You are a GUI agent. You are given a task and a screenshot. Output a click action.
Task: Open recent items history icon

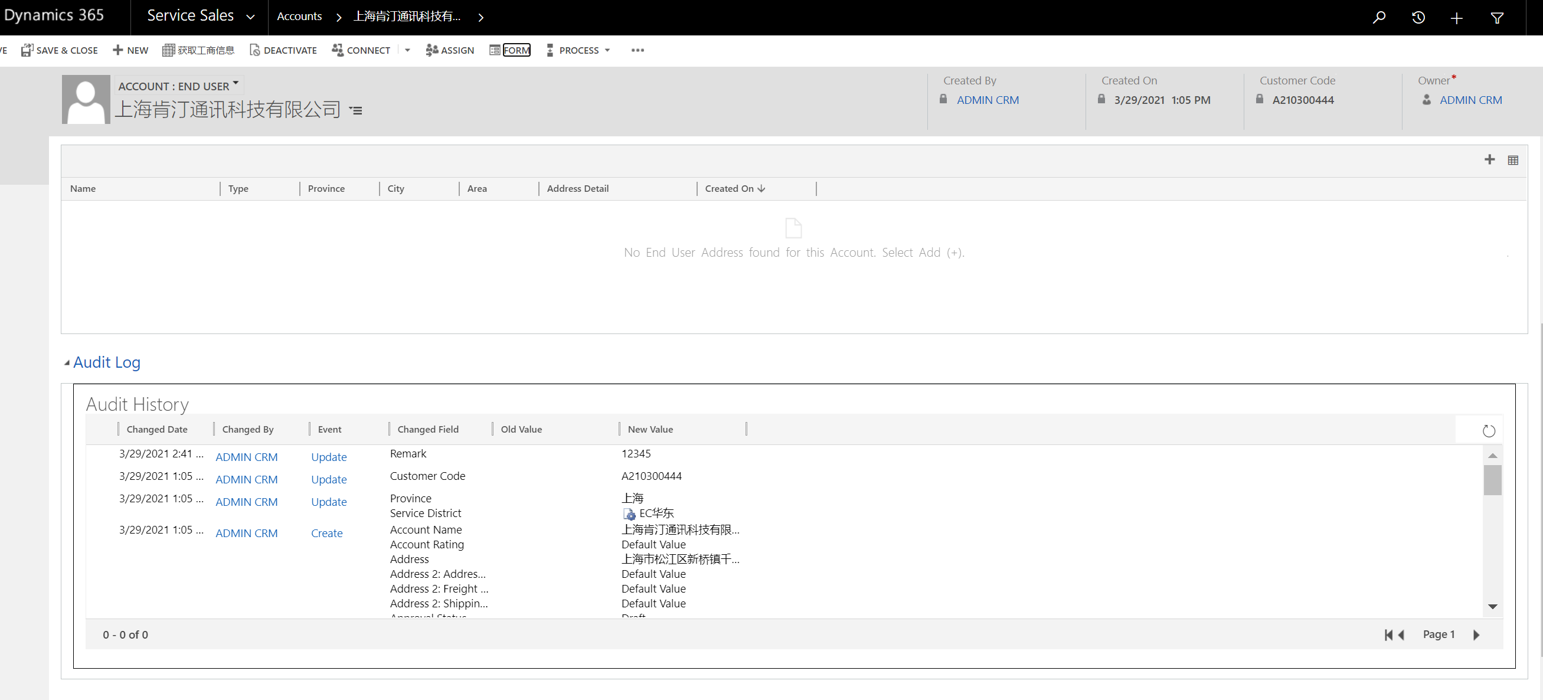click(1418, 17)
